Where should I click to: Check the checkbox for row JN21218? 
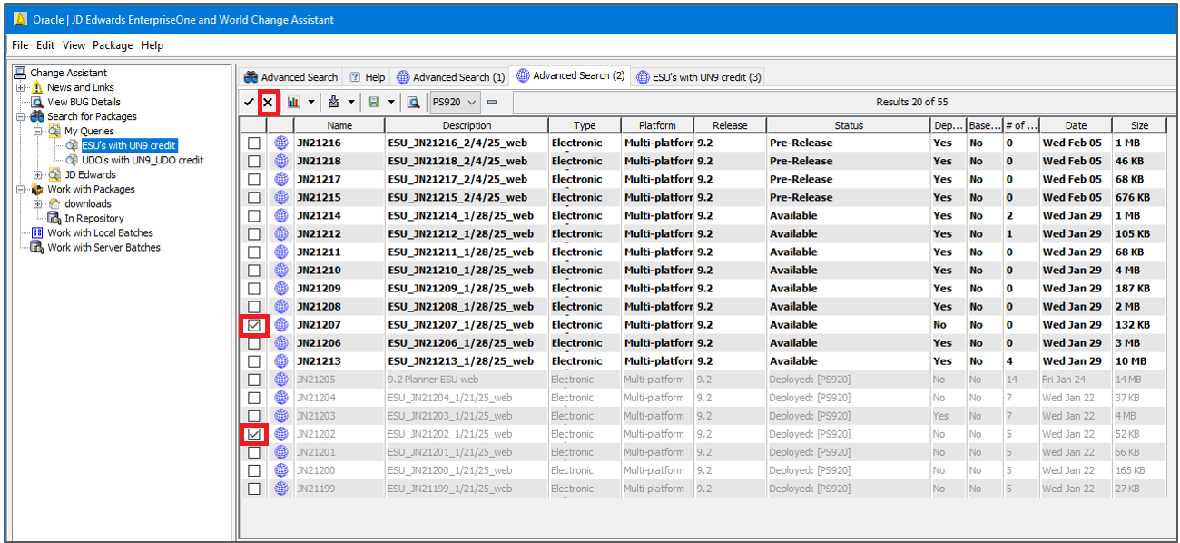[x=254, y=161]
